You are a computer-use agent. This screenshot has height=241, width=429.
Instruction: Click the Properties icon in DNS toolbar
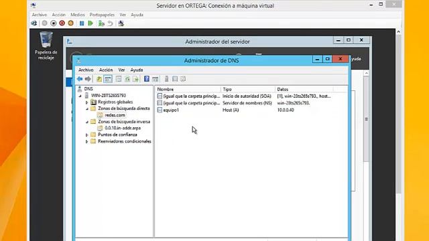[x=119, y=79]
